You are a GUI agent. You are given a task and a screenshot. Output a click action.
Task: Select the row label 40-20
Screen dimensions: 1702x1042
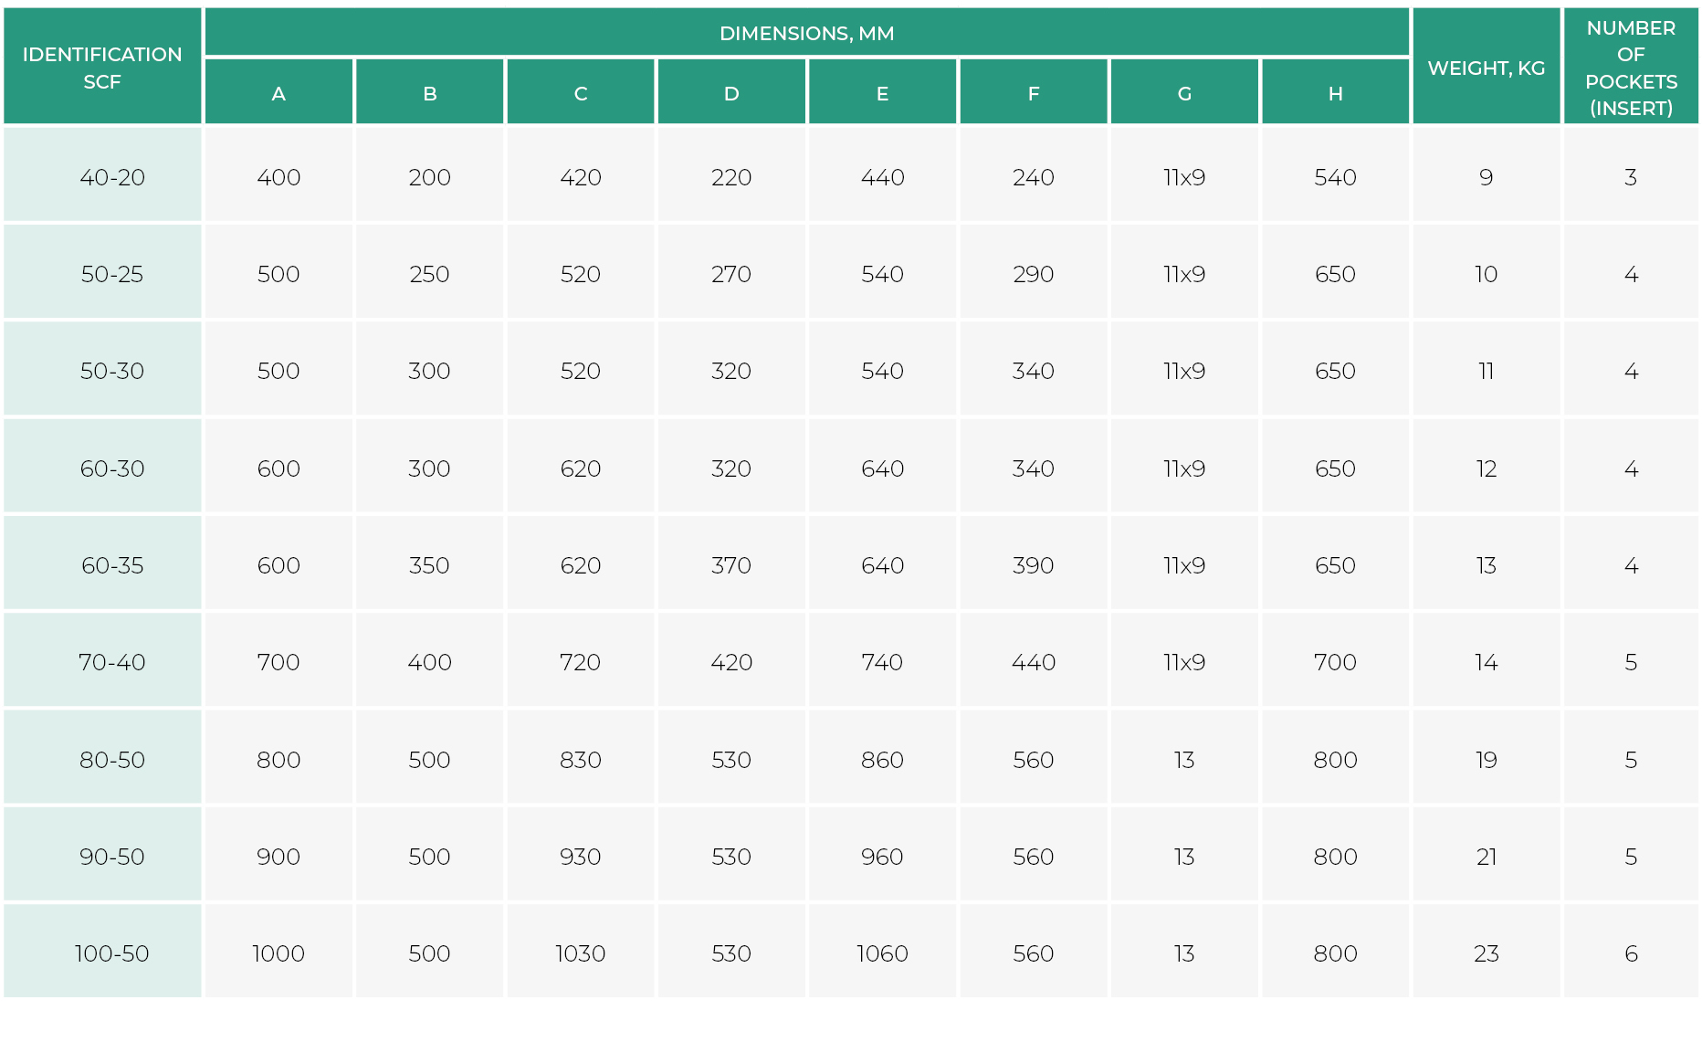point(112,177)
